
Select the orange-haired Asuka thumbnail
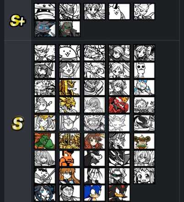click(x=70, y=176)
